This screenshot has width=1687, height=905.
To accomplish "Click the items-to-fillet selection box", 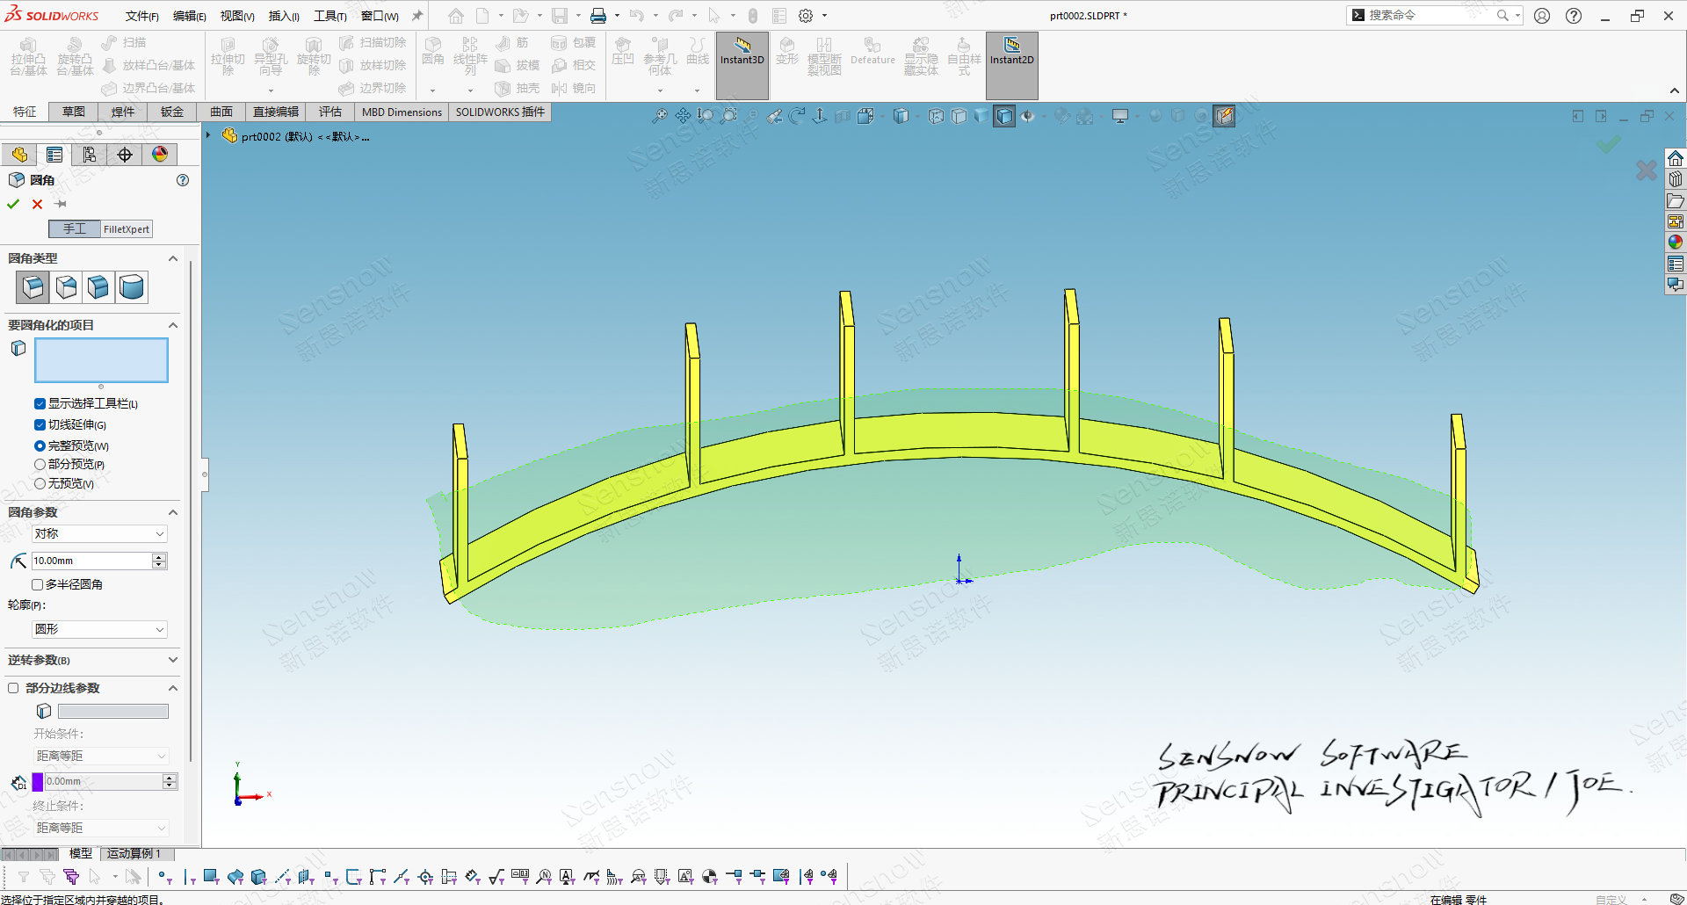I will (x=101, y=360).
